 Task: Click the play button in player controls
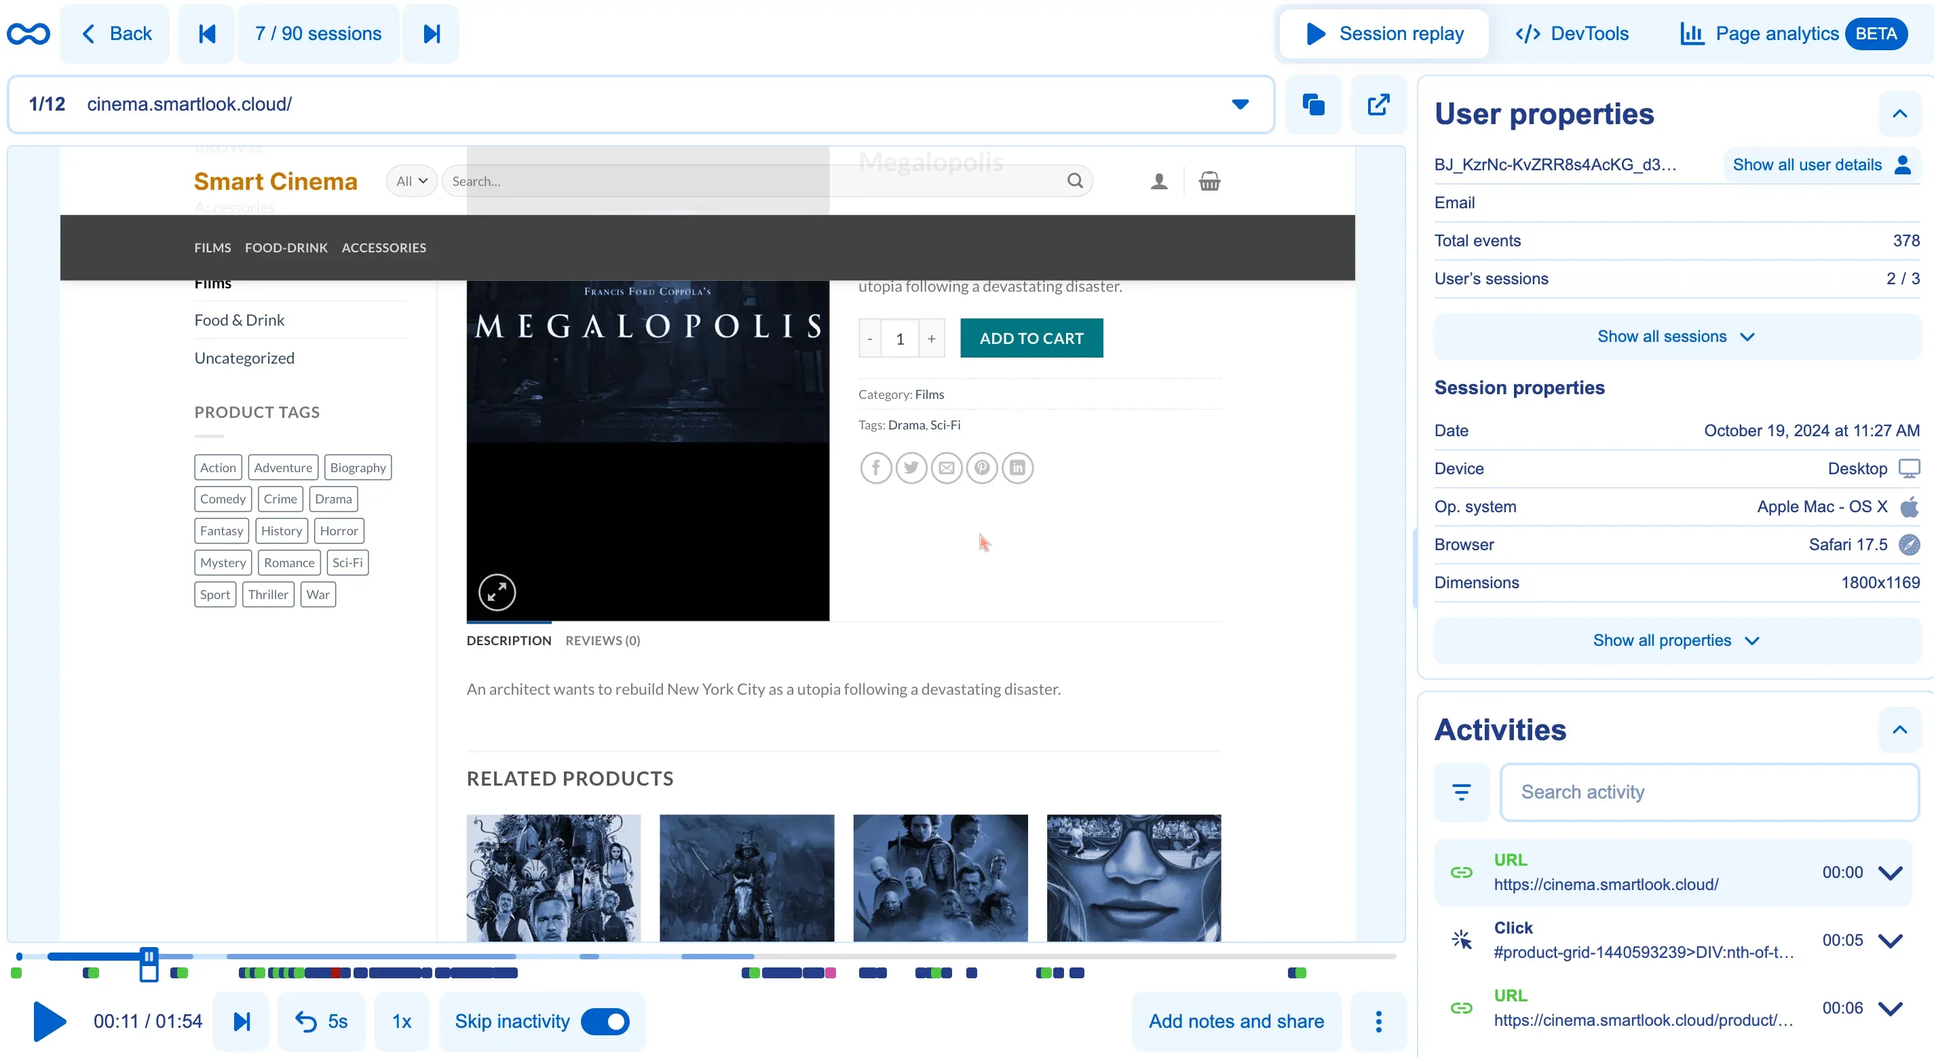click(x=50, y=1021)
